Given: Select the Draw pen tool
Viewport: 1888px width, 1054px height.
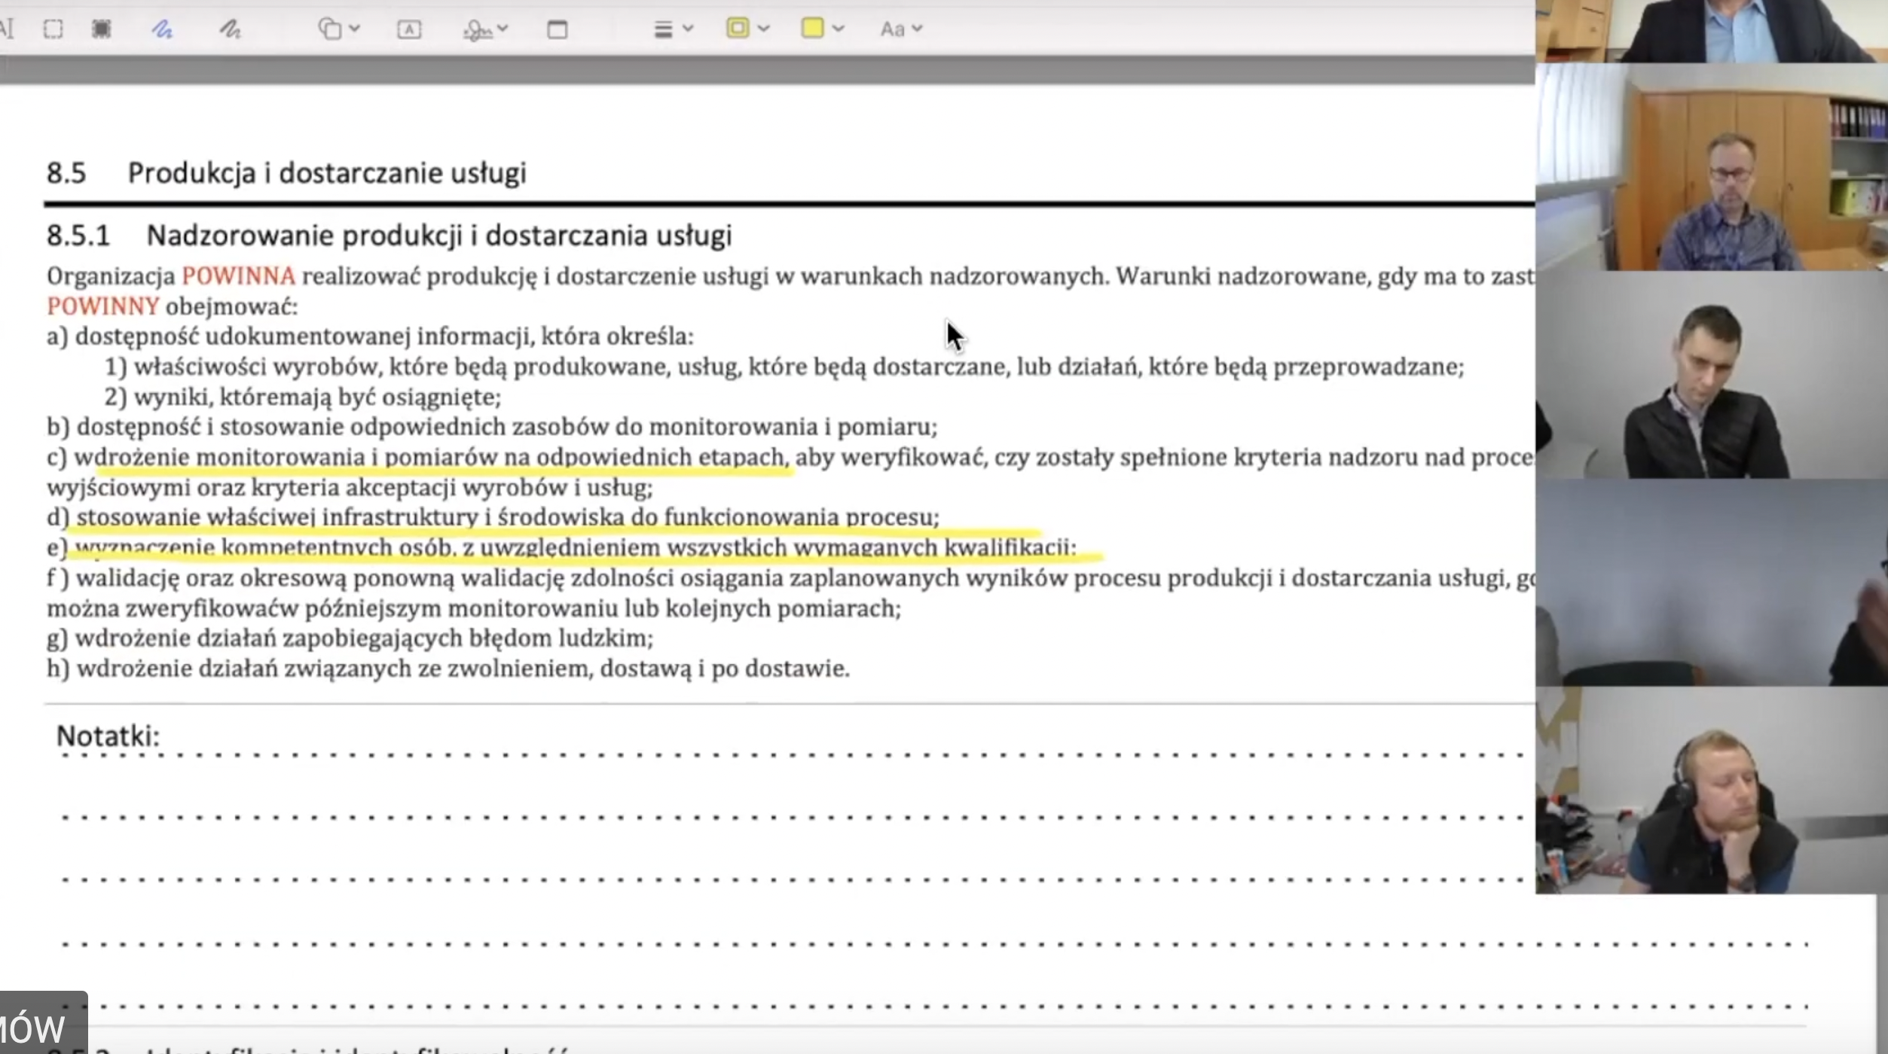Looking at the screenshot, I should coord(230,29).
